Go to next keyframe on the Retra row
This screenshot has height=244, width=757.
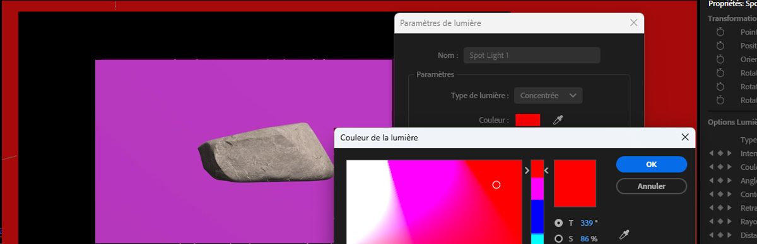coord(730,208)
